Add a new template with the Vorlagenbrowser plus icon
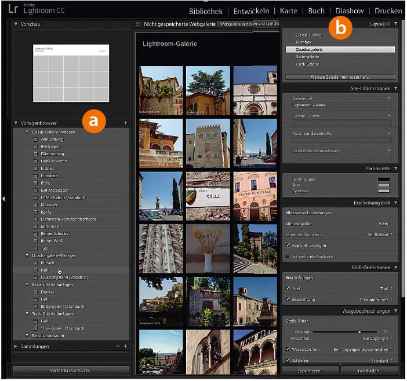Screen dimensions: 407x381 pos(125,123)
